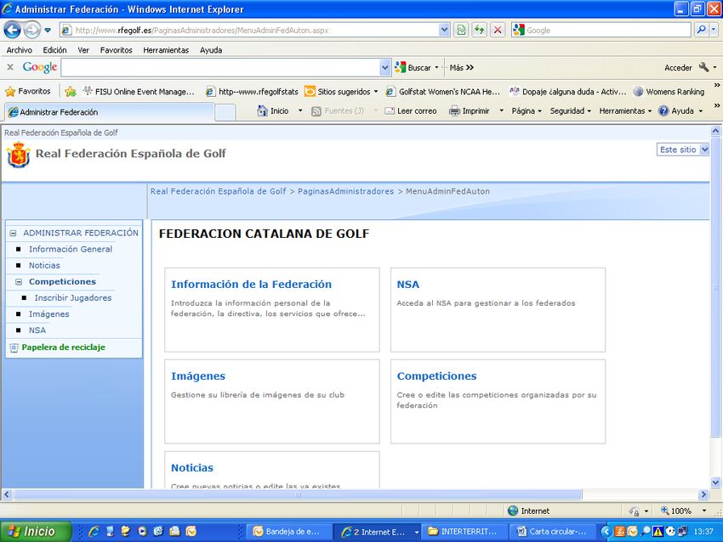Open the Página dropdown menu

(527, 110)
